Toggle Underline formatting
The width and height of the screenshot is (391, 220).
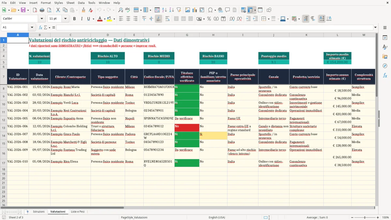tap(88, 19)
